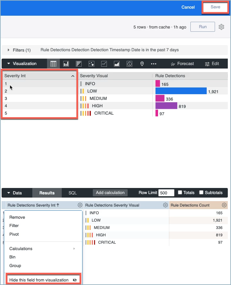The width and height of the screenshot is (231, 285).
Task: Cancel the edit
Action: 188,7
